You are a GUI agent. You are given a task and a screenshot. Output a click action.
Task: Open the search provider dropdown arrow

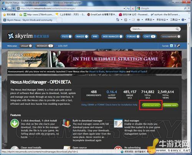pos(189,8)
